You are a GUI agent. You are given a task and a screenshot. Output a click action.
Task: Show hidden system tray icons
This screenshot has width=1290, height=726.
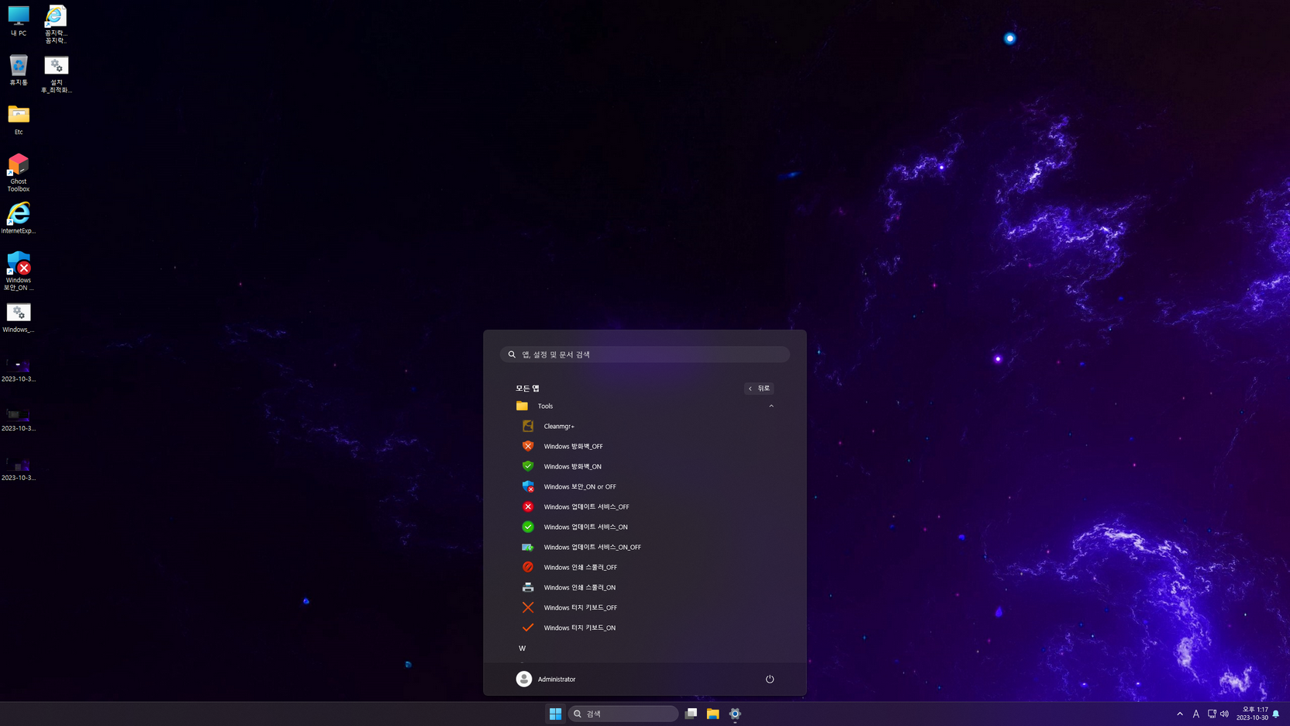pyautogui.click(x=1180, y=714)
